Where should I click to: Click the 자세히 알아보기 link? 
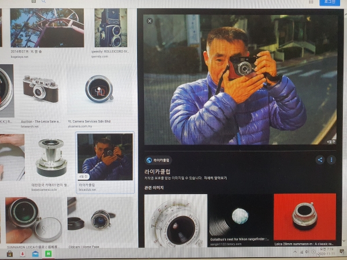click(x=215, y=178)
